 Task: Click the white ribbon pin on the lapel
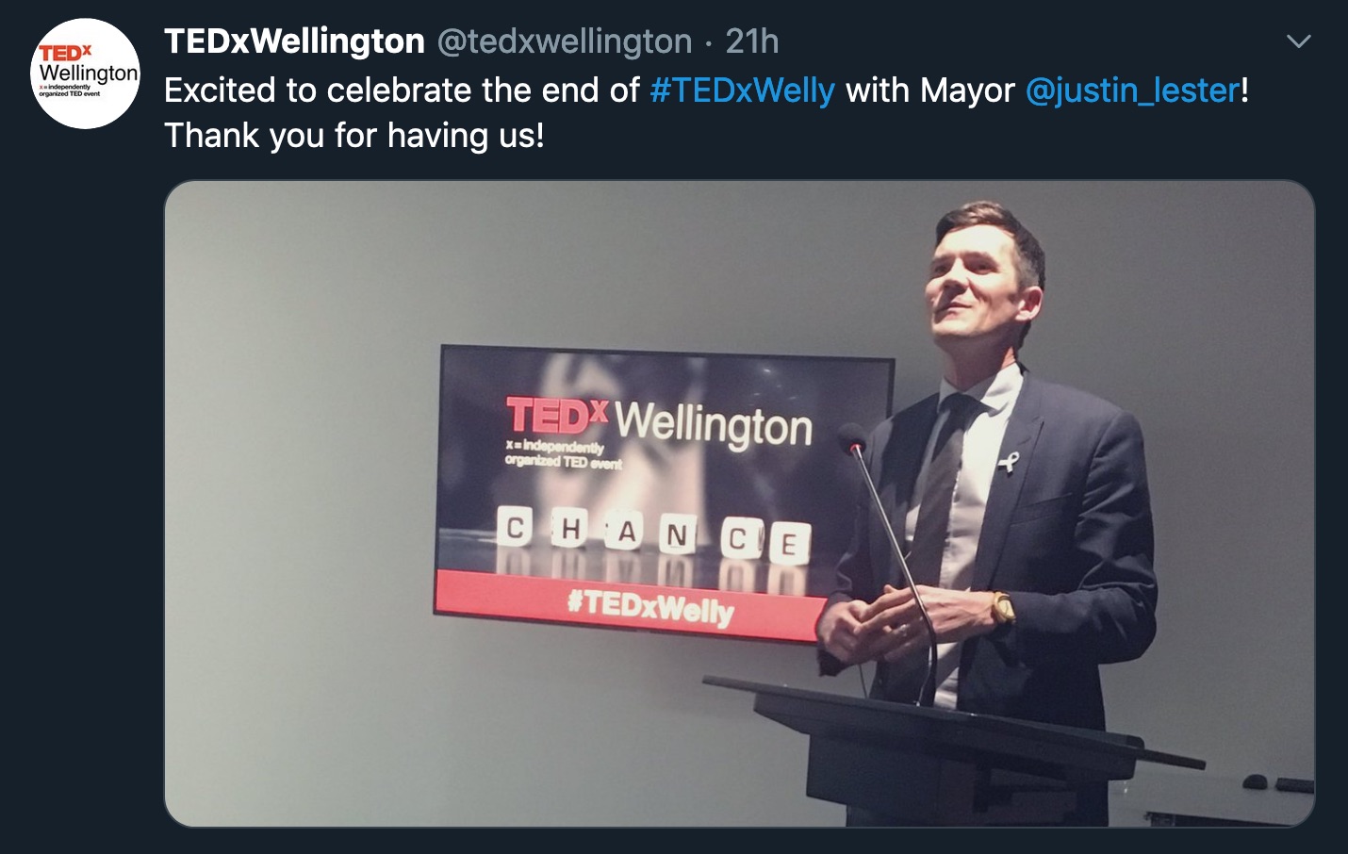pyautogui.click(x=1008, y=463)
